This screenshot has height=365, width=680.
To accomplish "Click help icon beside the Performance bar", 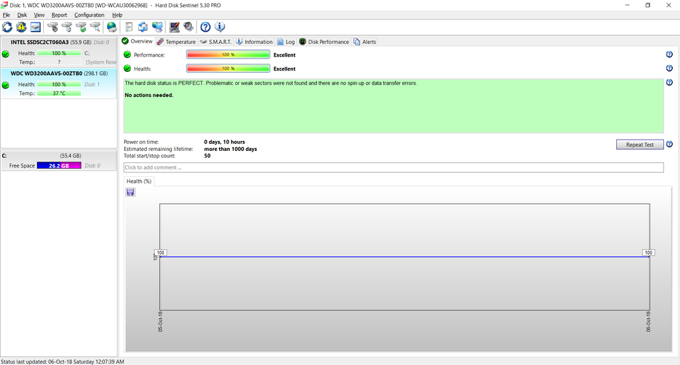I will (x=669, y=55).
